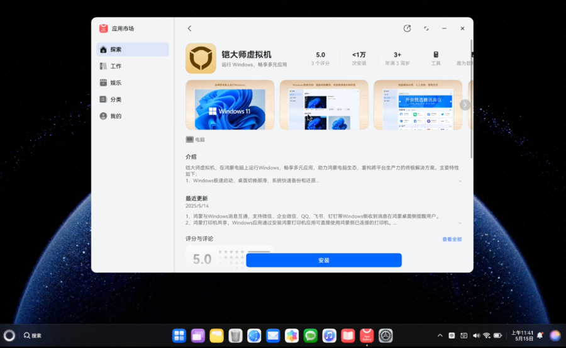Expand the 介绍 description text
The height and width of the screenshot is (348, 566).
point(460,181)
